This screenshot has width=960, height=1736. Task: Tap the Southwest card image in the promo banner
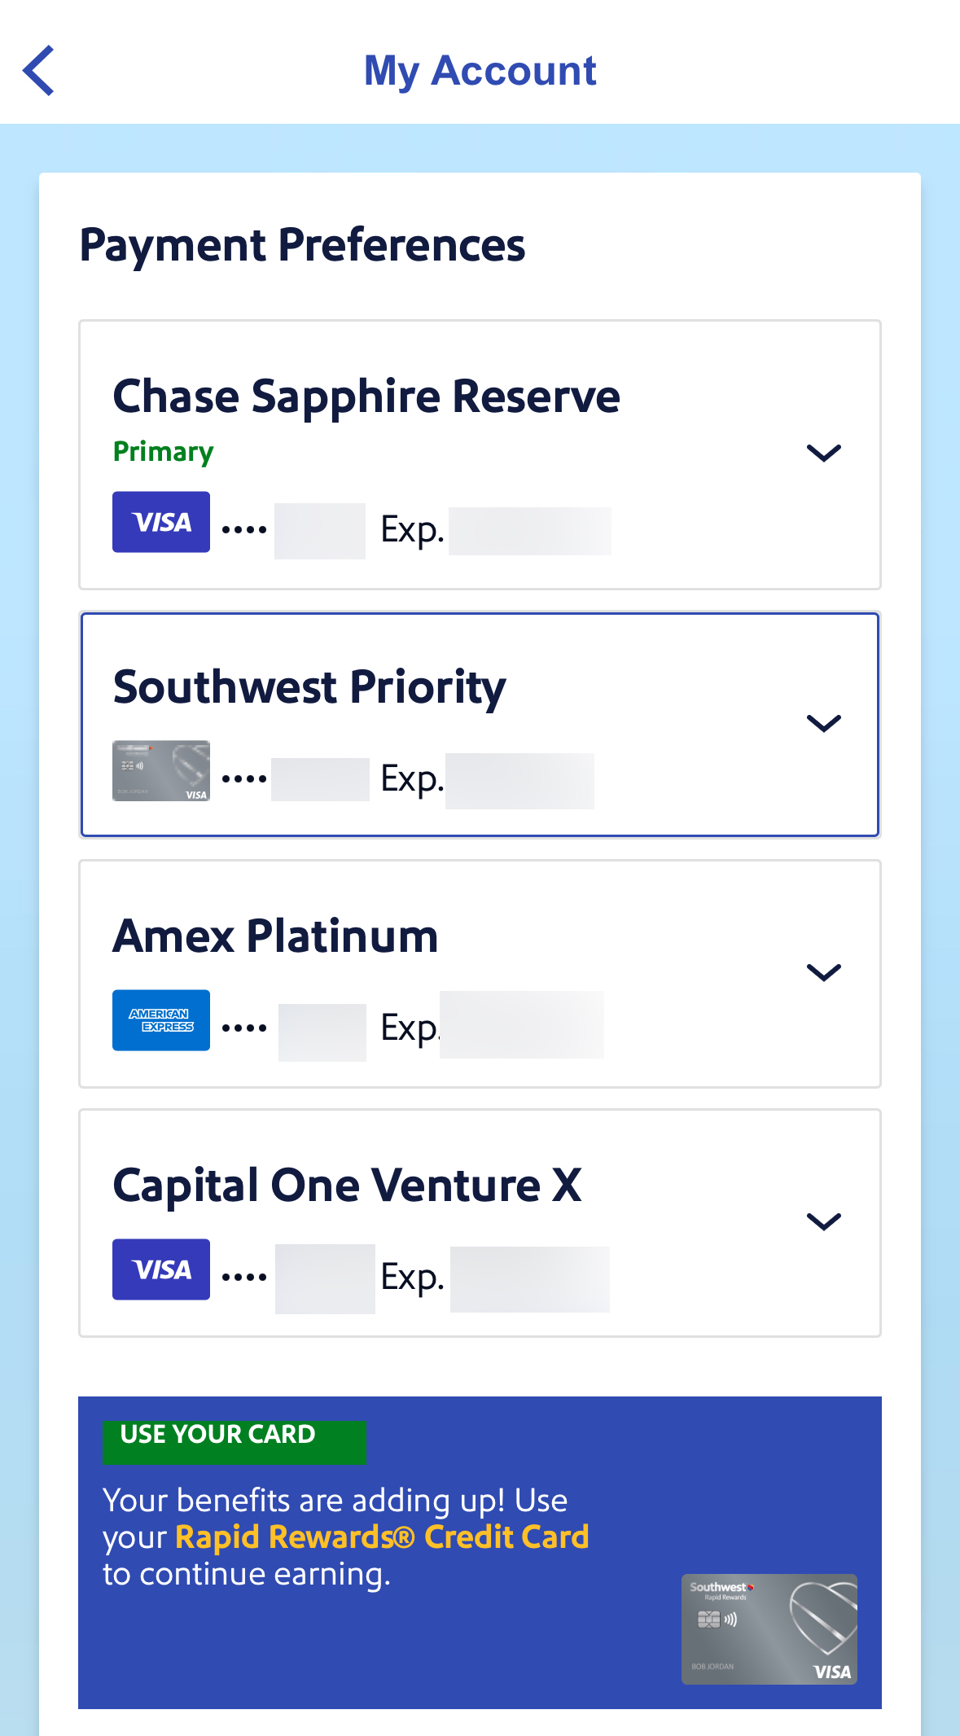[769, 1629]
